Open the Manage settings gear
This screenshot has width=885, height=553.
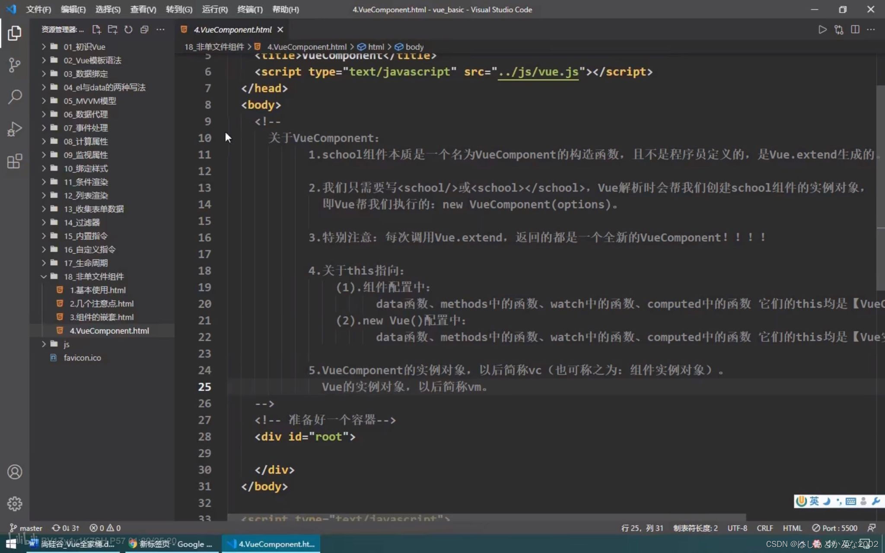pyautogui.click(x=14, y=503)
